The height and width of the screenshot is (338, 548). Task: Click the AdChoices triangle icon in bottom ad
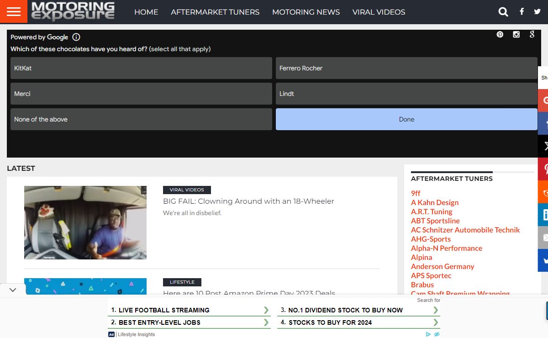coord(428,334)
